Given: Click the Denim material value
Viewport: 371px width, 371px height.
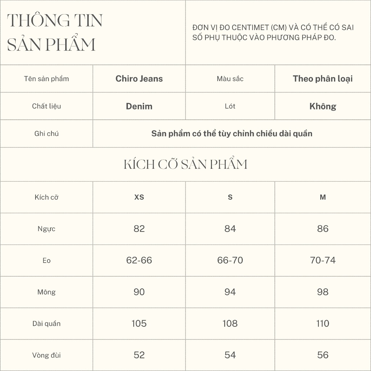Looking at the screenshot, I should click(139, 106).
